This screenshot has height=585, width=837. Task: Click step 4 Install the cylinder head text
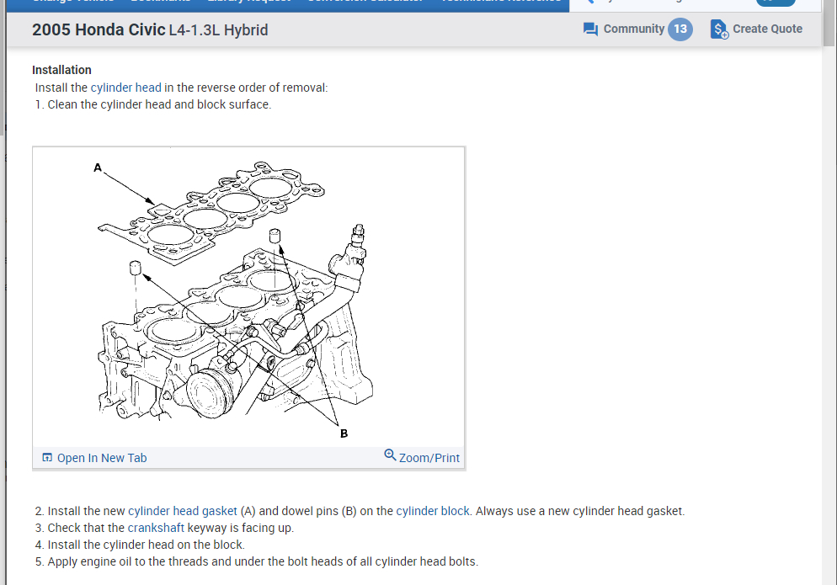[140, 545]
